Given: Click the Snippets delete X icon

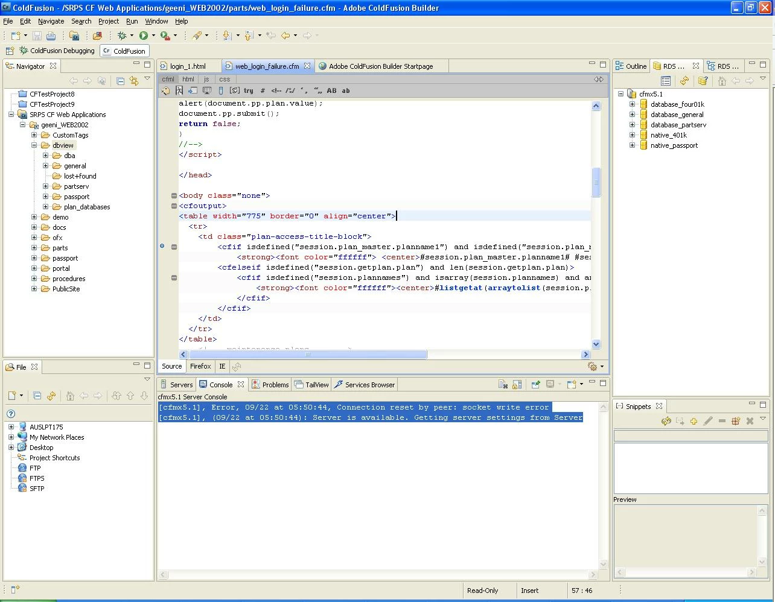Looking at the screenshot, I should click(x=750, y=421).
